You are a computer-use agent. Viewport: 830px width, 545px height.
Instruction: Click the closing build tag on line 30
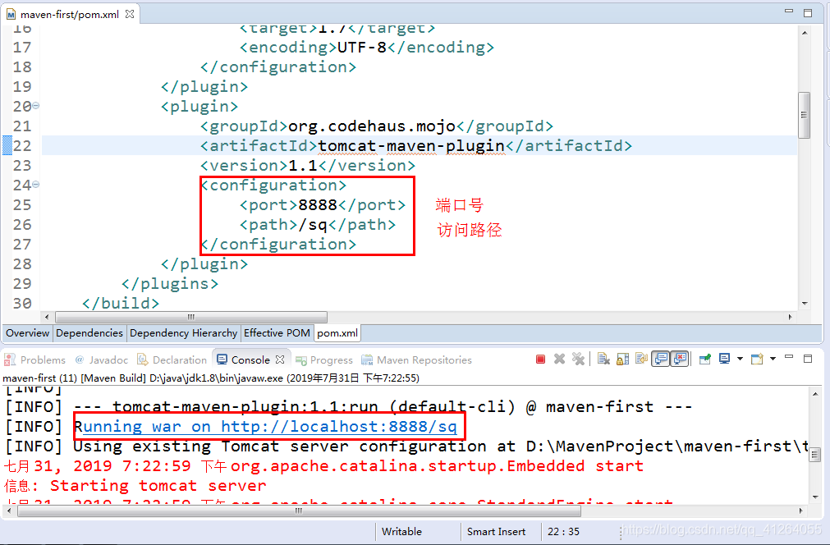pos(120,303)
